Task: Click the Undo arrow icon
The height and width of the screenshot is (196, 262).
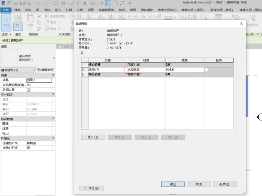Action: [x=37, y=3]
